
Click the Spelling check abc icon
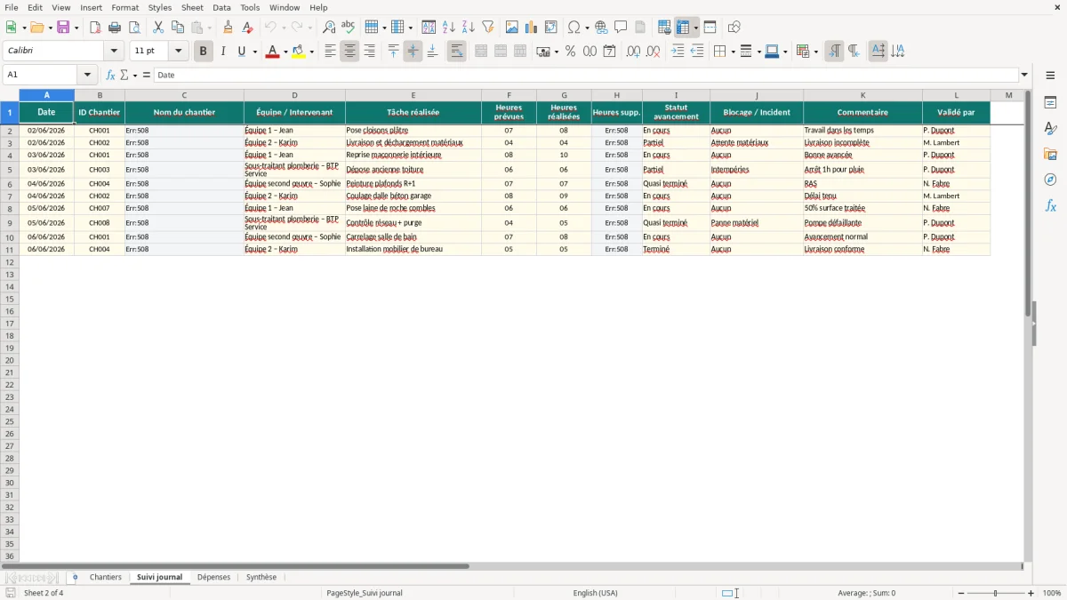coord(349,28)
